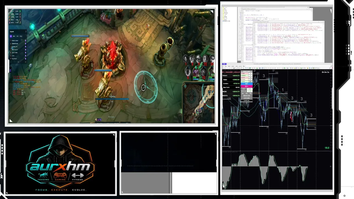Click the risk percent field showing 1.0
Viewport: 354px width, 199px height.
250,74
